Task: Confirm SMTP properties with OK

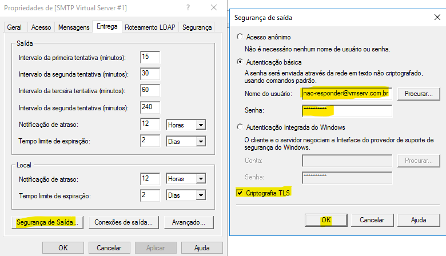Action: 63,248
